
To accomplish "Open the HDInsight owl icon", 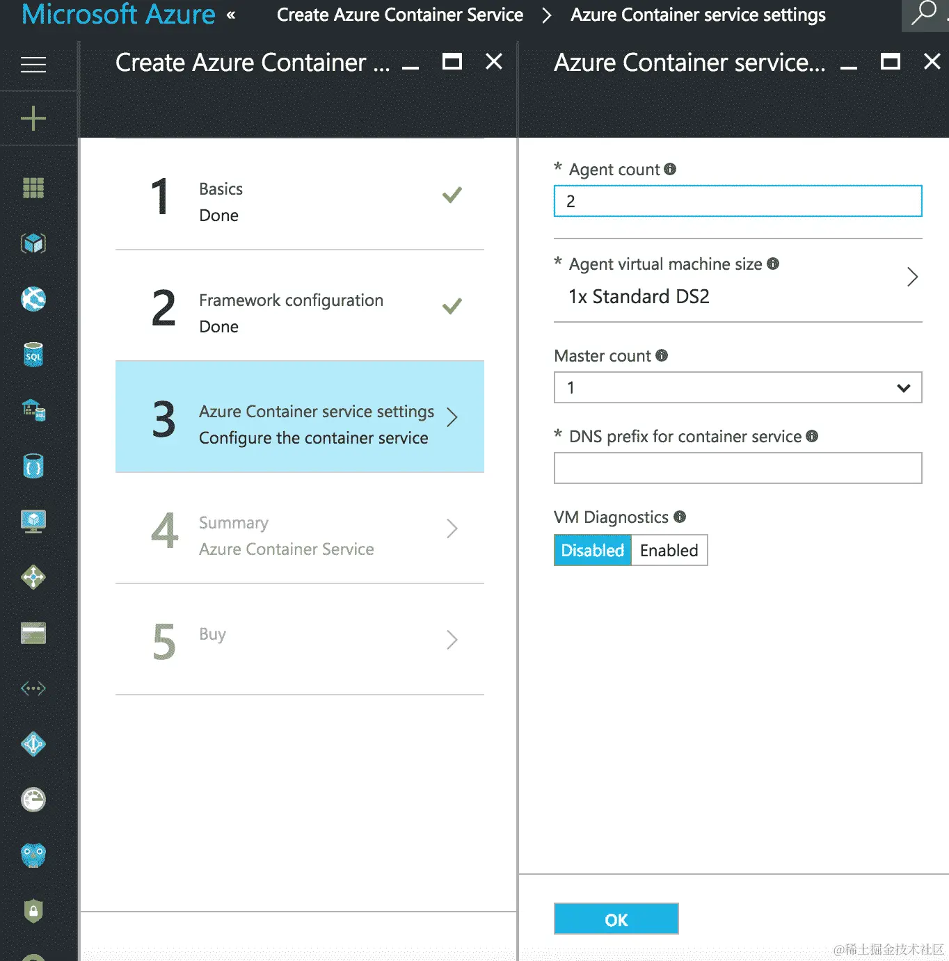I will [x=32, y=855].
